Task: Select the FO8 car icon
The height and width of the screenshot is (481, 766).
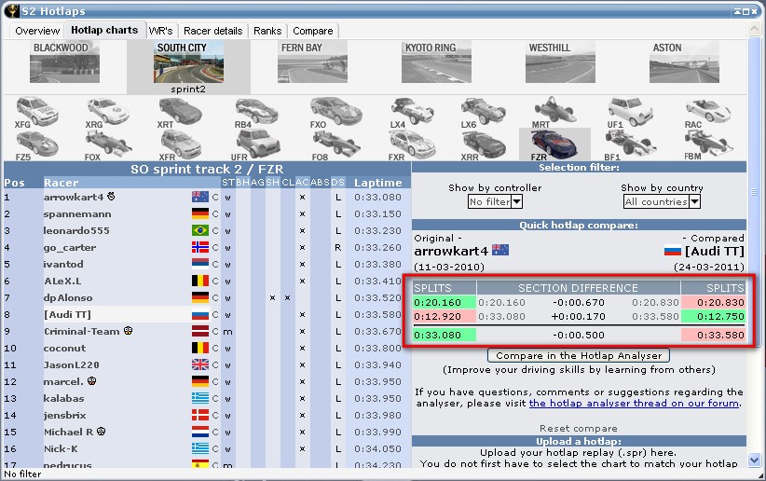Action: coord(335,145)
